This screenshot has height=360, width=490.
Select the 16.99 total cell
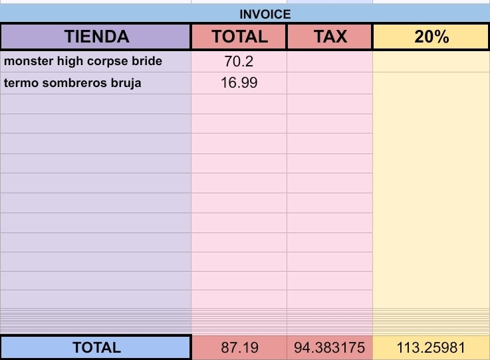coord(239,83)
